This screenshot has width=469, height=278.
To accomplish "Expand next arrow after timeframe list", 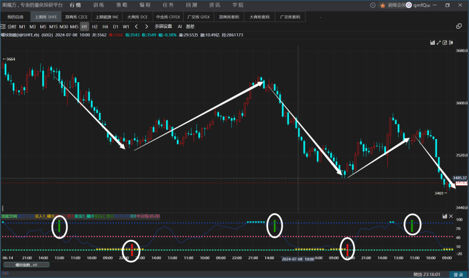I will 147,26.
